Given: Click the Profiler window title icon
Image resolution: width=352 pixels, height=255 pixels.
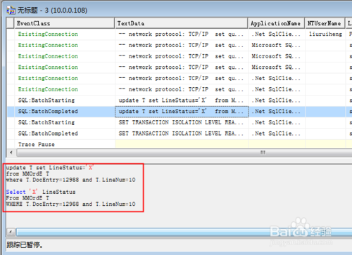Looking at the screenshot, I should coord(11,11).
